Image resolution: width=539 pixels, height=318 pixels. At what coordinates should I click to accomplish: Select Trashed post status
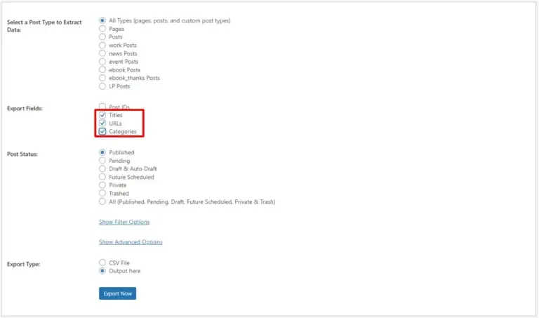(x=102, y=194)
